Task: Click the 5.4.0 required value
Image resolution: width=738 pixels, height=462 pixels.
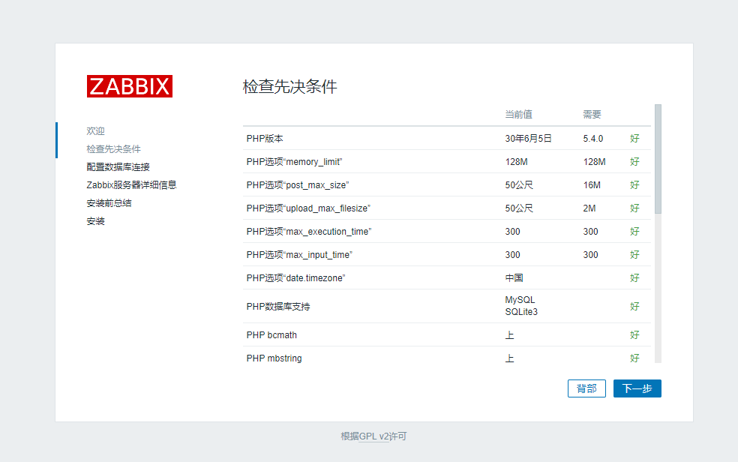Action: pyautogui.click(x=593, y=139)
